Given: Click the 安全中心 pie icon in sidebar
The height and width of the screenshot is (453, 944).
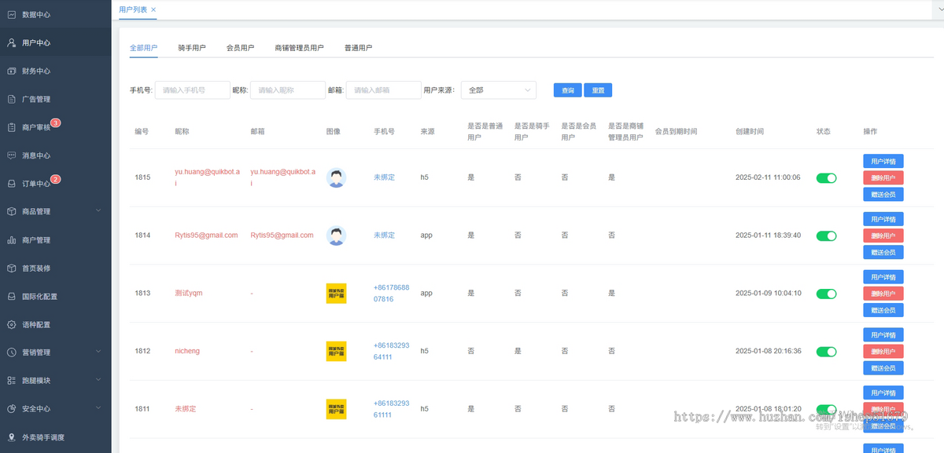Looking at the screenshot, I should 12,409.
